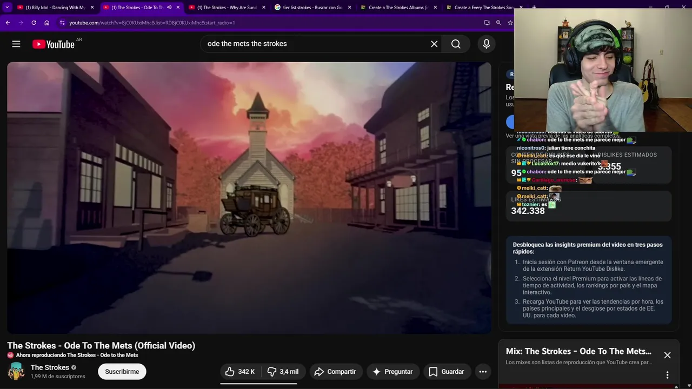Install app icon in address bar
Screen dimensions: 692x389
coord(487,23)
